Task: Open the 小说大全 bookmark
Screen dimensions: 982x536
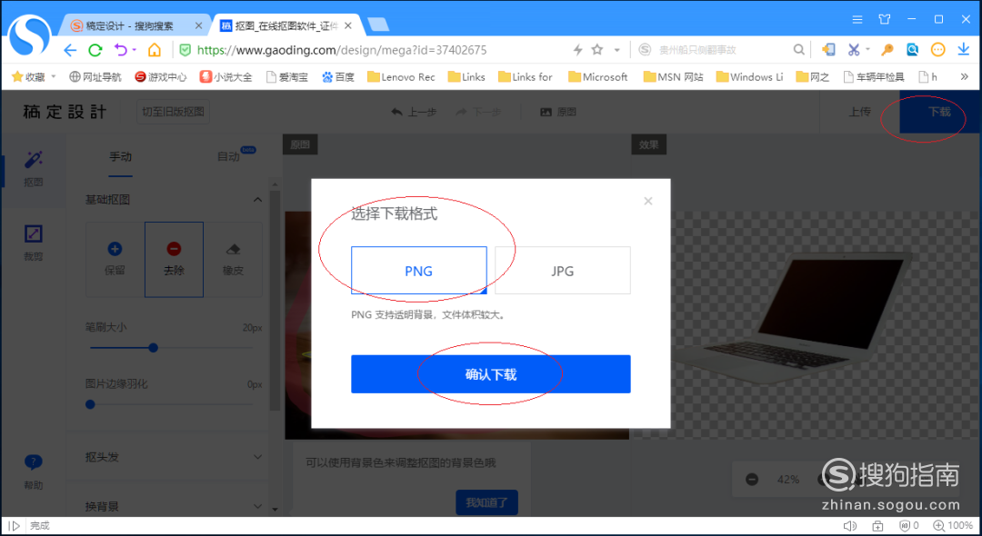Action: click(225, 76)
